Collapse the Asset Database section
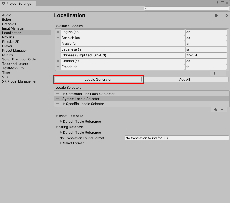 pyautogui.click(x=57, y=116)
